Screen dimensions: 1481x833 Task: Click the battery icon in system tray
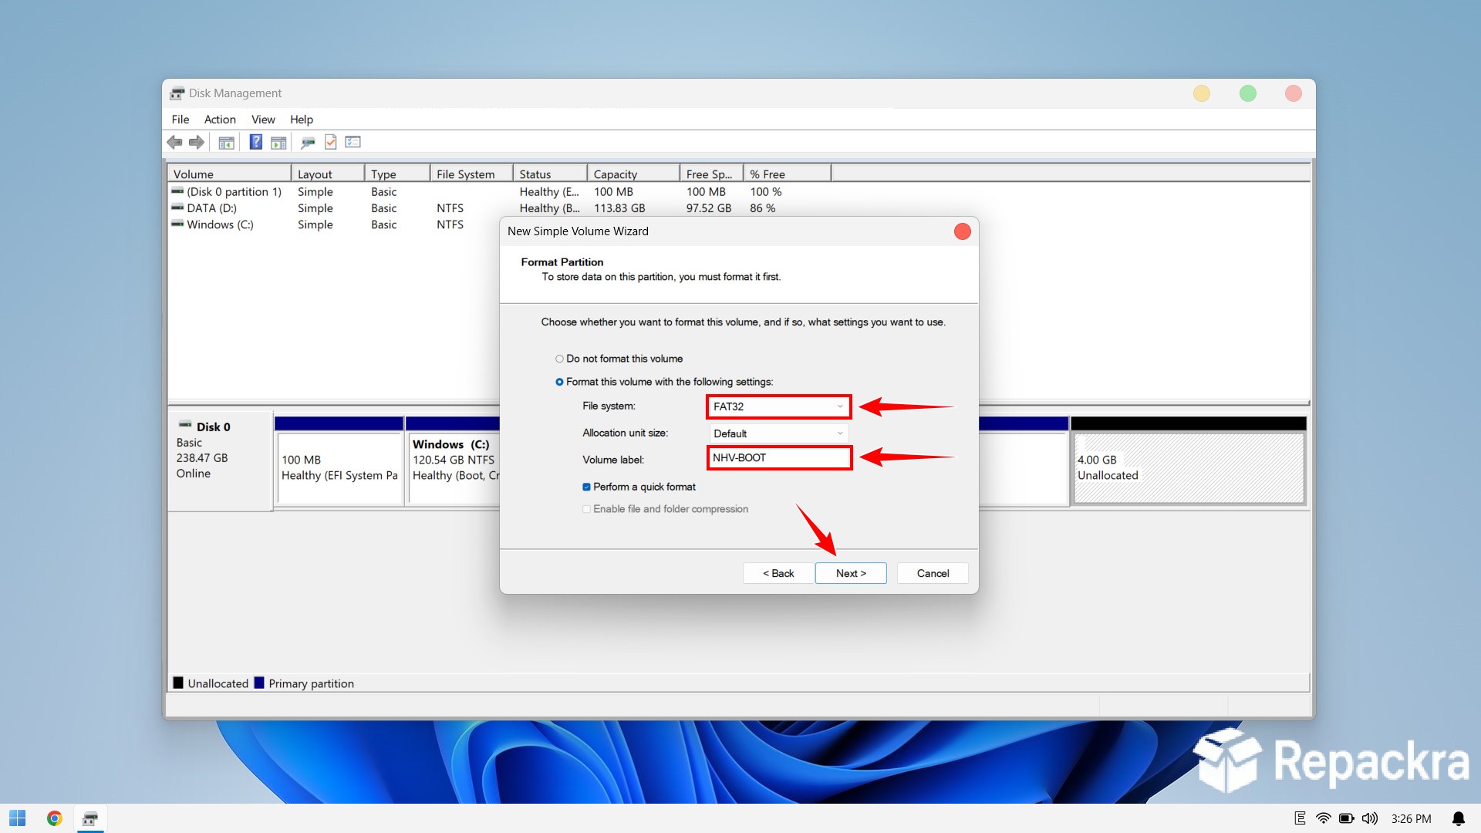point(1347,818)
